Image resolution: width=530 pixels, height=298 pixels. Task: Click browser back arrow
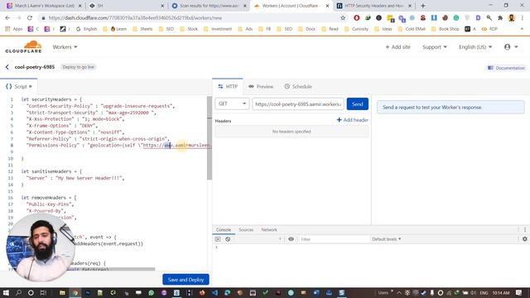(7, 18)
